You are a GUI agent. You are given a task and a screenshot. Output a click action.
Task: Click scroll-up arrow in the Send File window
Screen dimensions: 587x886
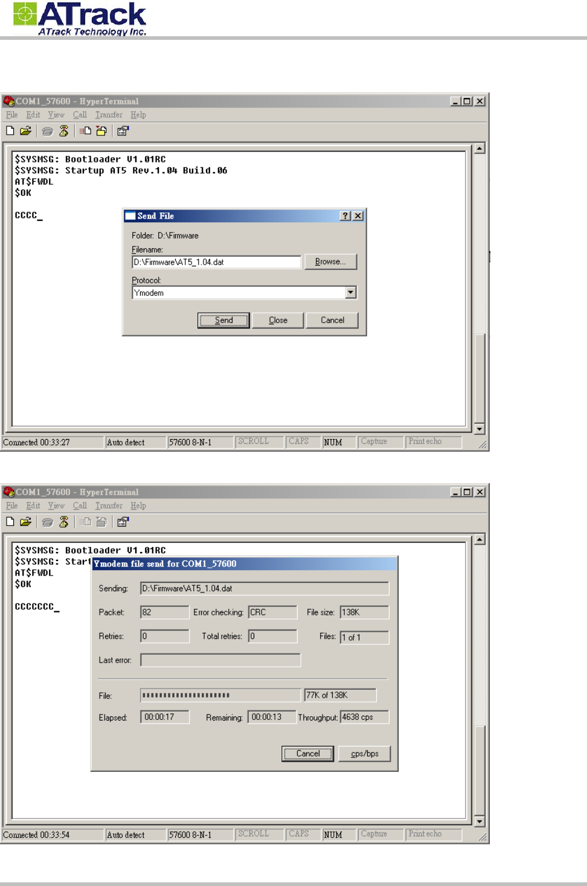tap(480, 148)
